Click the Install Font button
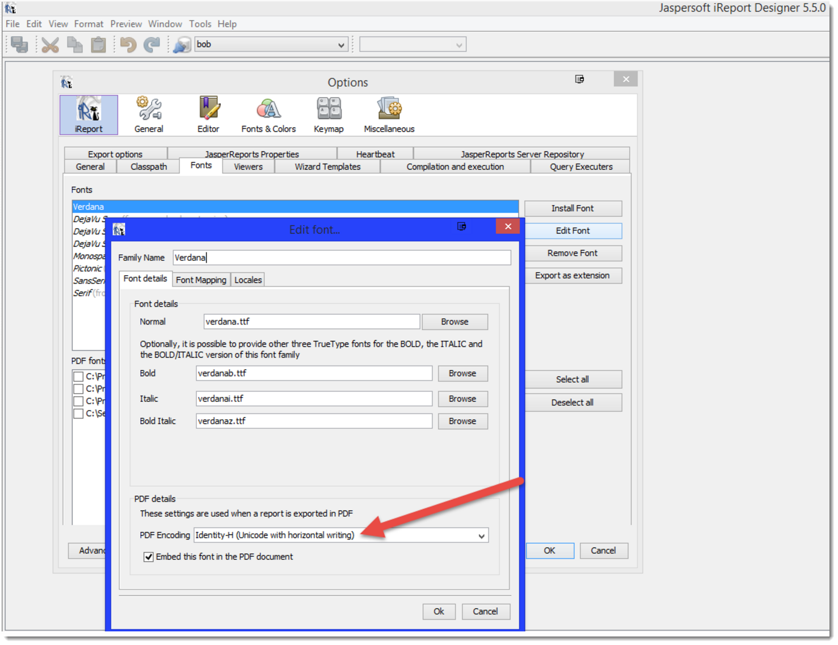Image resolution: width=838 pixels, height=645 pixels. coord(573,209)
